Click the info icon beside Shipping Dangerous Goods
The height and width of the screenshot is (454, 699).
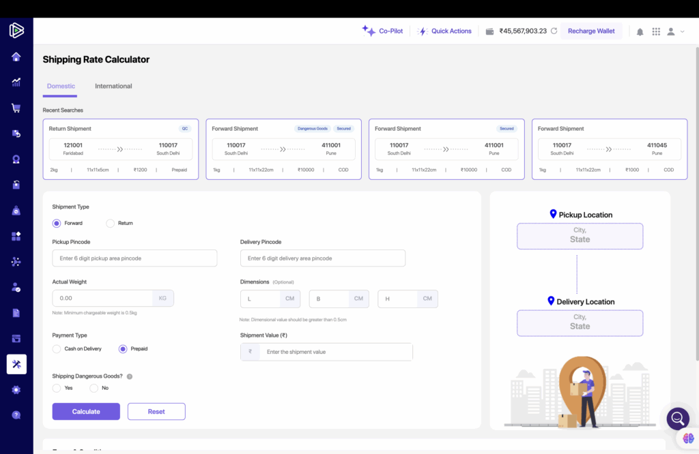tap(130, 376)
